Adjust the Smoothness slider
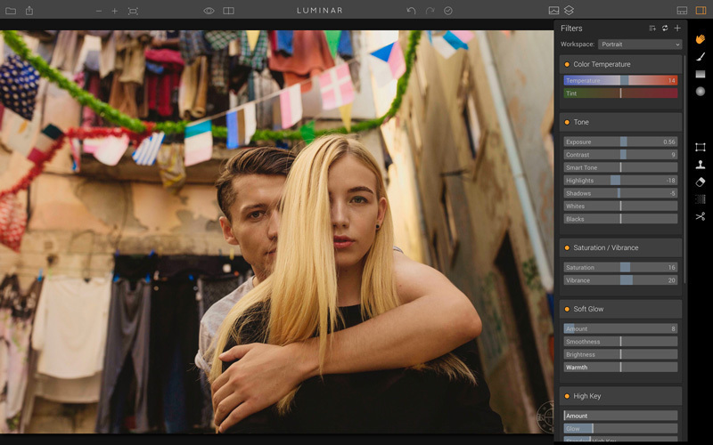 pyautogui.click(x=620, y=342)
